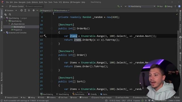The image size is (182, 102).
Task: Go back with the left arrow icon
Action: click(3, 6)
